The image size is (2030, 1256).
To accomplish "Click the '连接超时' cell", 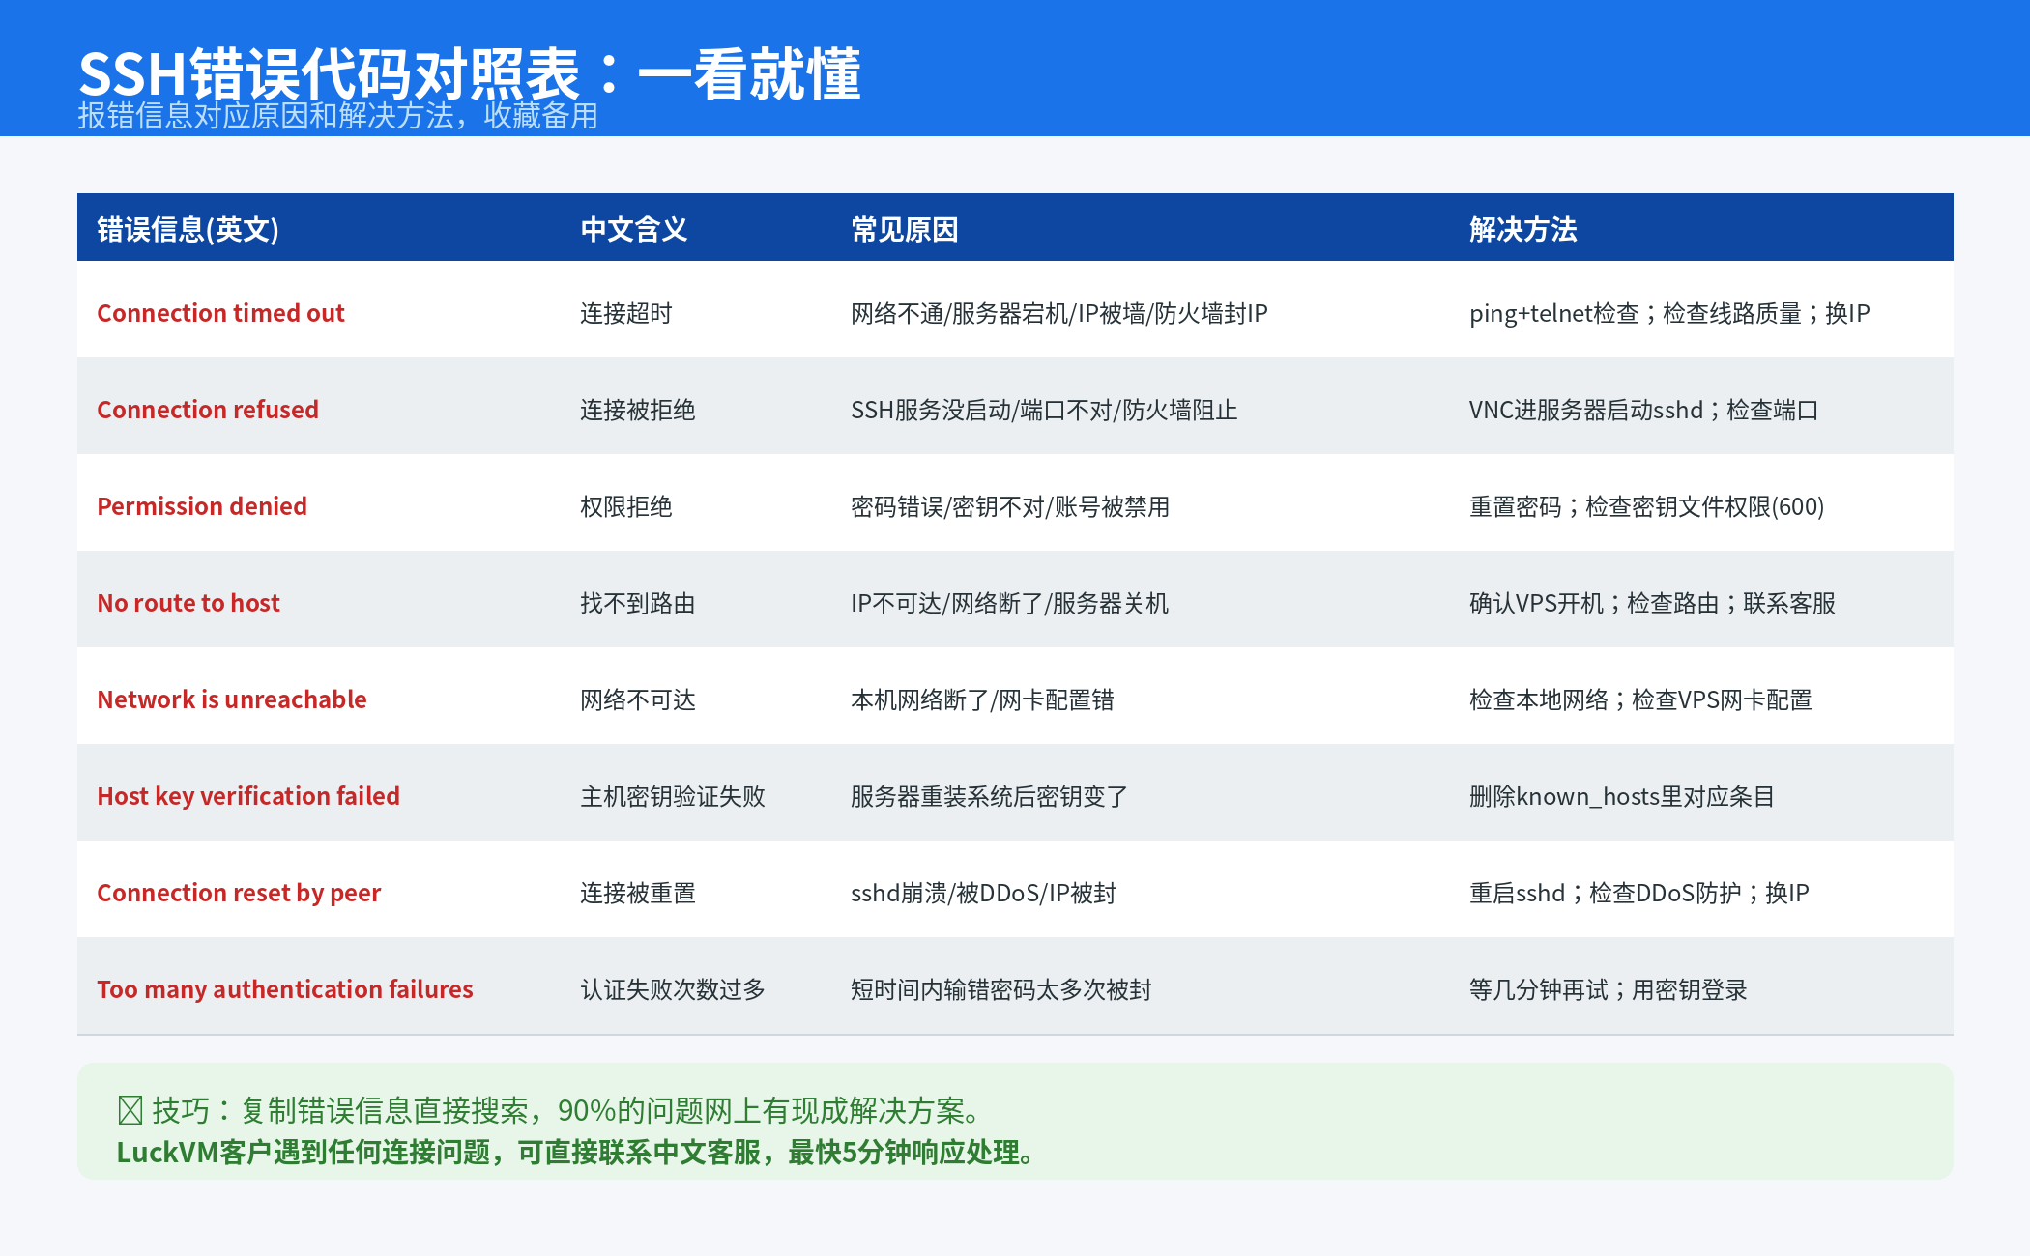I will 626,313.
